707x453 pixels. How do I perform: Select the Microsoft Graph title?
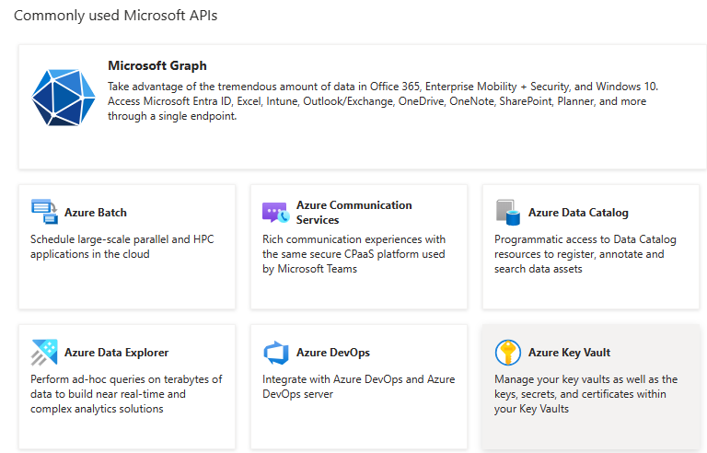(x=156, y=66)
